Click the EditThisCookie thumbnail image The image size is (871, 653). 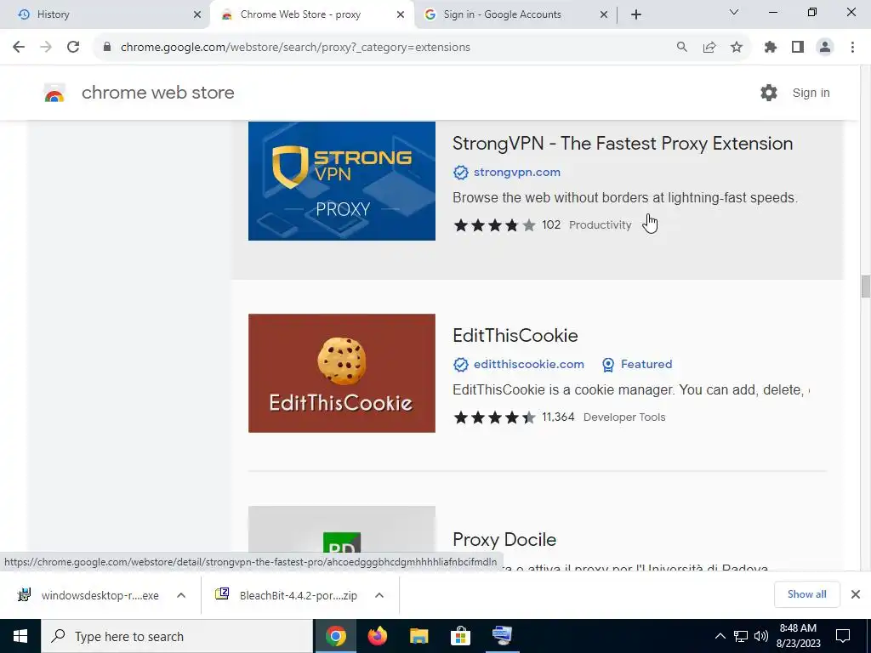coord(342,373)
